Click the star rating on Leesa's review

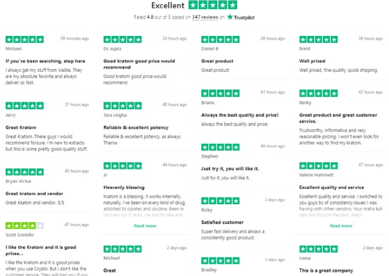[318, 249]
